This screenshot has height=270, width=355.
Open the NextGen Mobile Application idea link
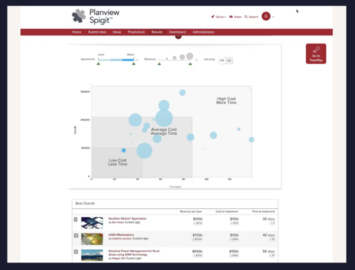coord(127,218)
